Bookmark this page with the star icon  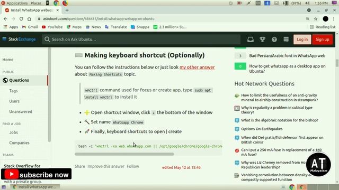[x=316, y=19]
